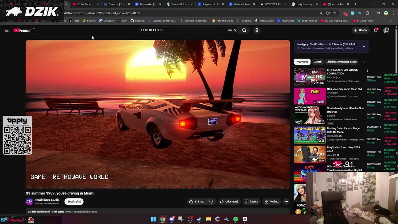Image resolution: width=398 pixels, height=224 pixels.
Task: Click the Miami sunset video player
Action: pos(158,114)
